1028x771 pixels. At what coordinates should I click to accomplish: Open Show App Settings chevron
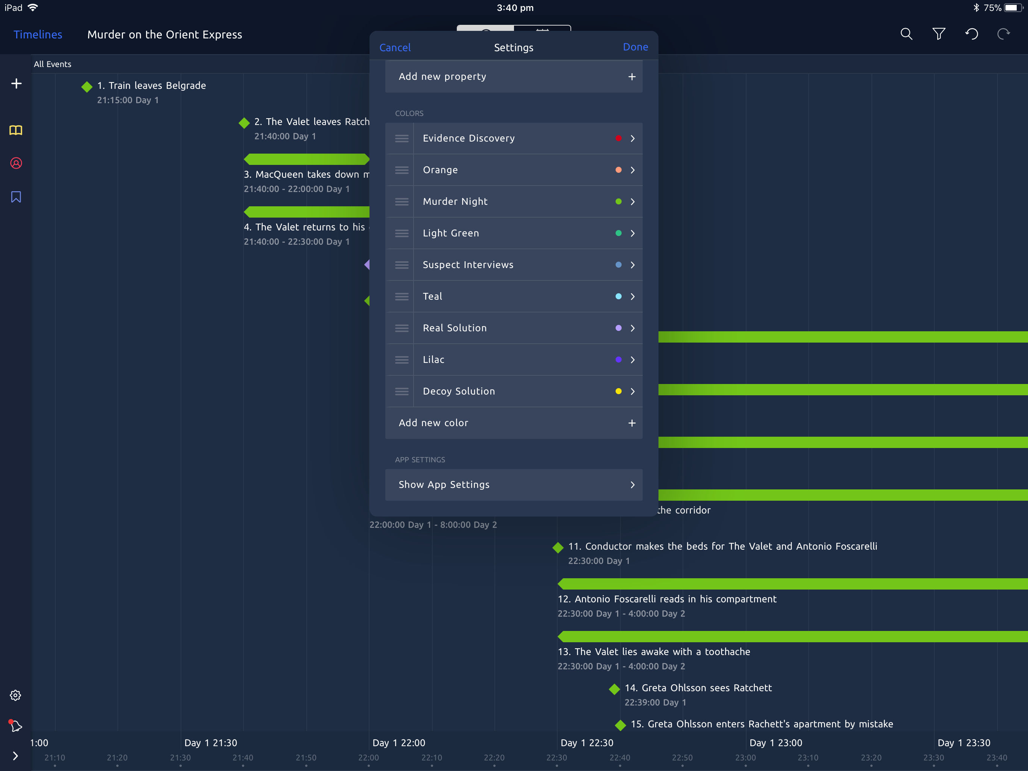pyautogui.click(x=633, y=485)
